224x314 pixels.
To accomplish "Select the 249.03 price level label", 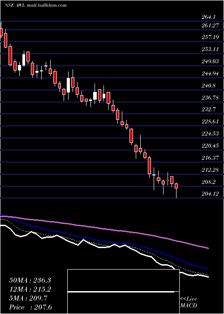I will click(x=210, y=61).
